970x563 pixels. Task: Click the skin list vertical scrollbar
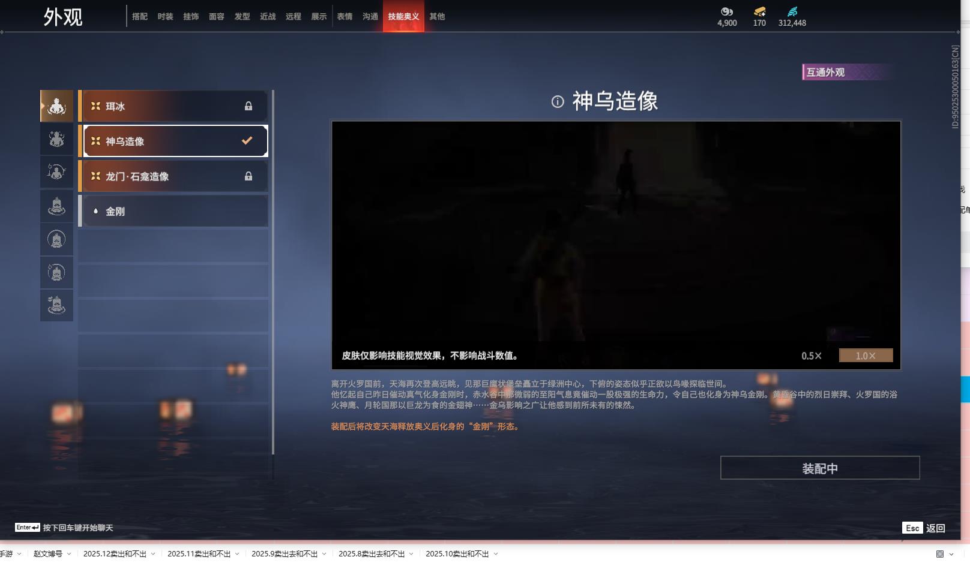[x=273, y=272]
